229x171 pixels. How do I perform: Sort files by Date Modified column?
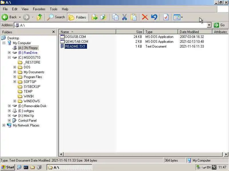(x=195, y=32)
